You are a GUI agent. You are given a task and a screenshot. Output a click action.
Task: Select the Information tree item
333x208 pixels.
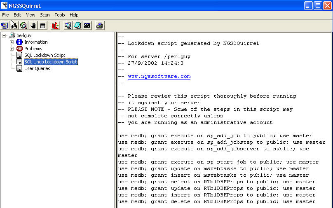pyautogui.click(x=36, y=42)
